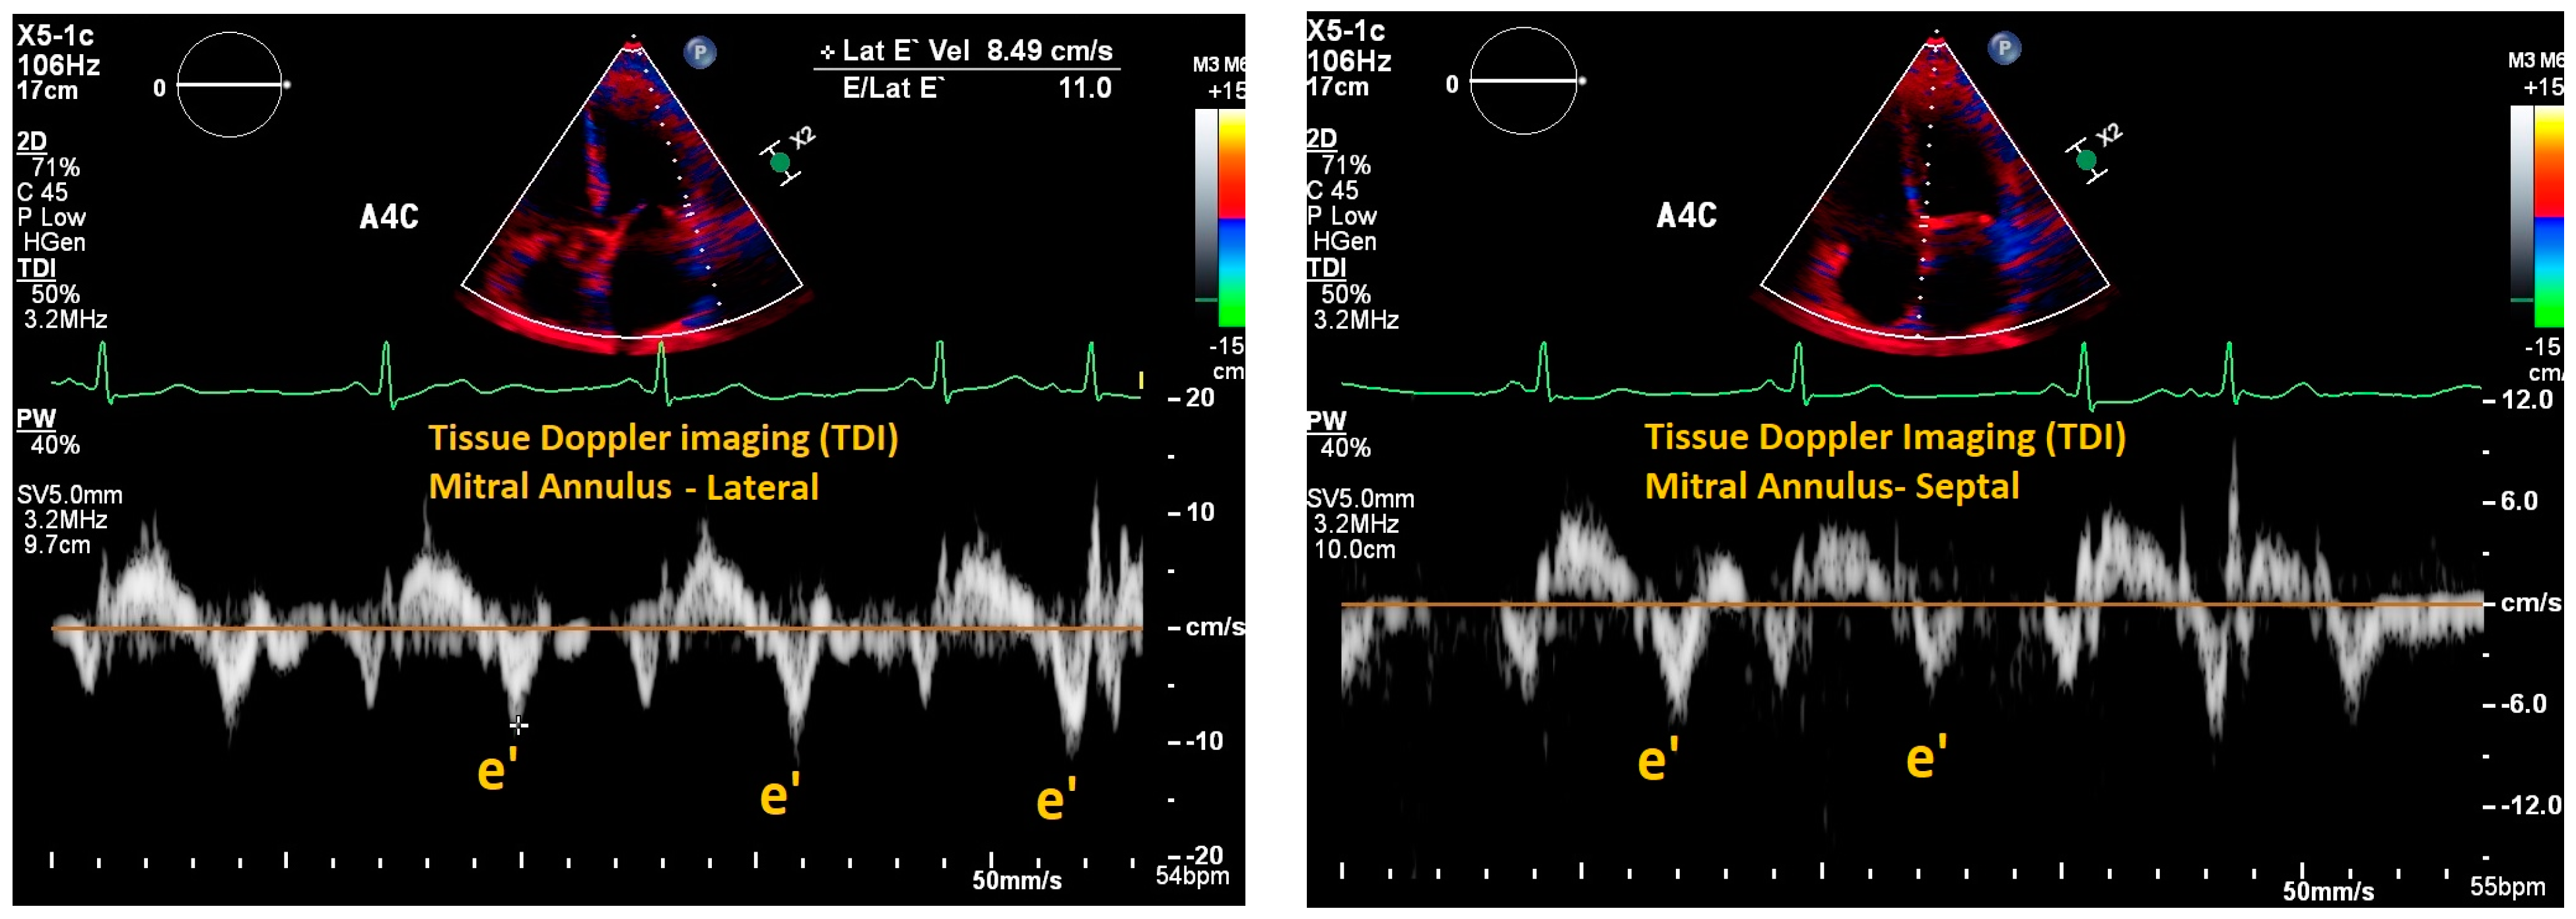The image size is (2576, 919).
Task: Click the green X2 probe marker in right panel
Action: pyautogui.click(x=2086, y=160)
